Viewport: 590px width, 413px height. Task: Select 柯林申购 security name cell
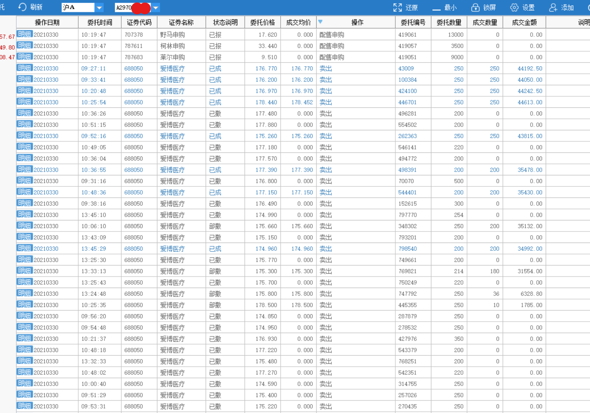(x=181, y=46)
